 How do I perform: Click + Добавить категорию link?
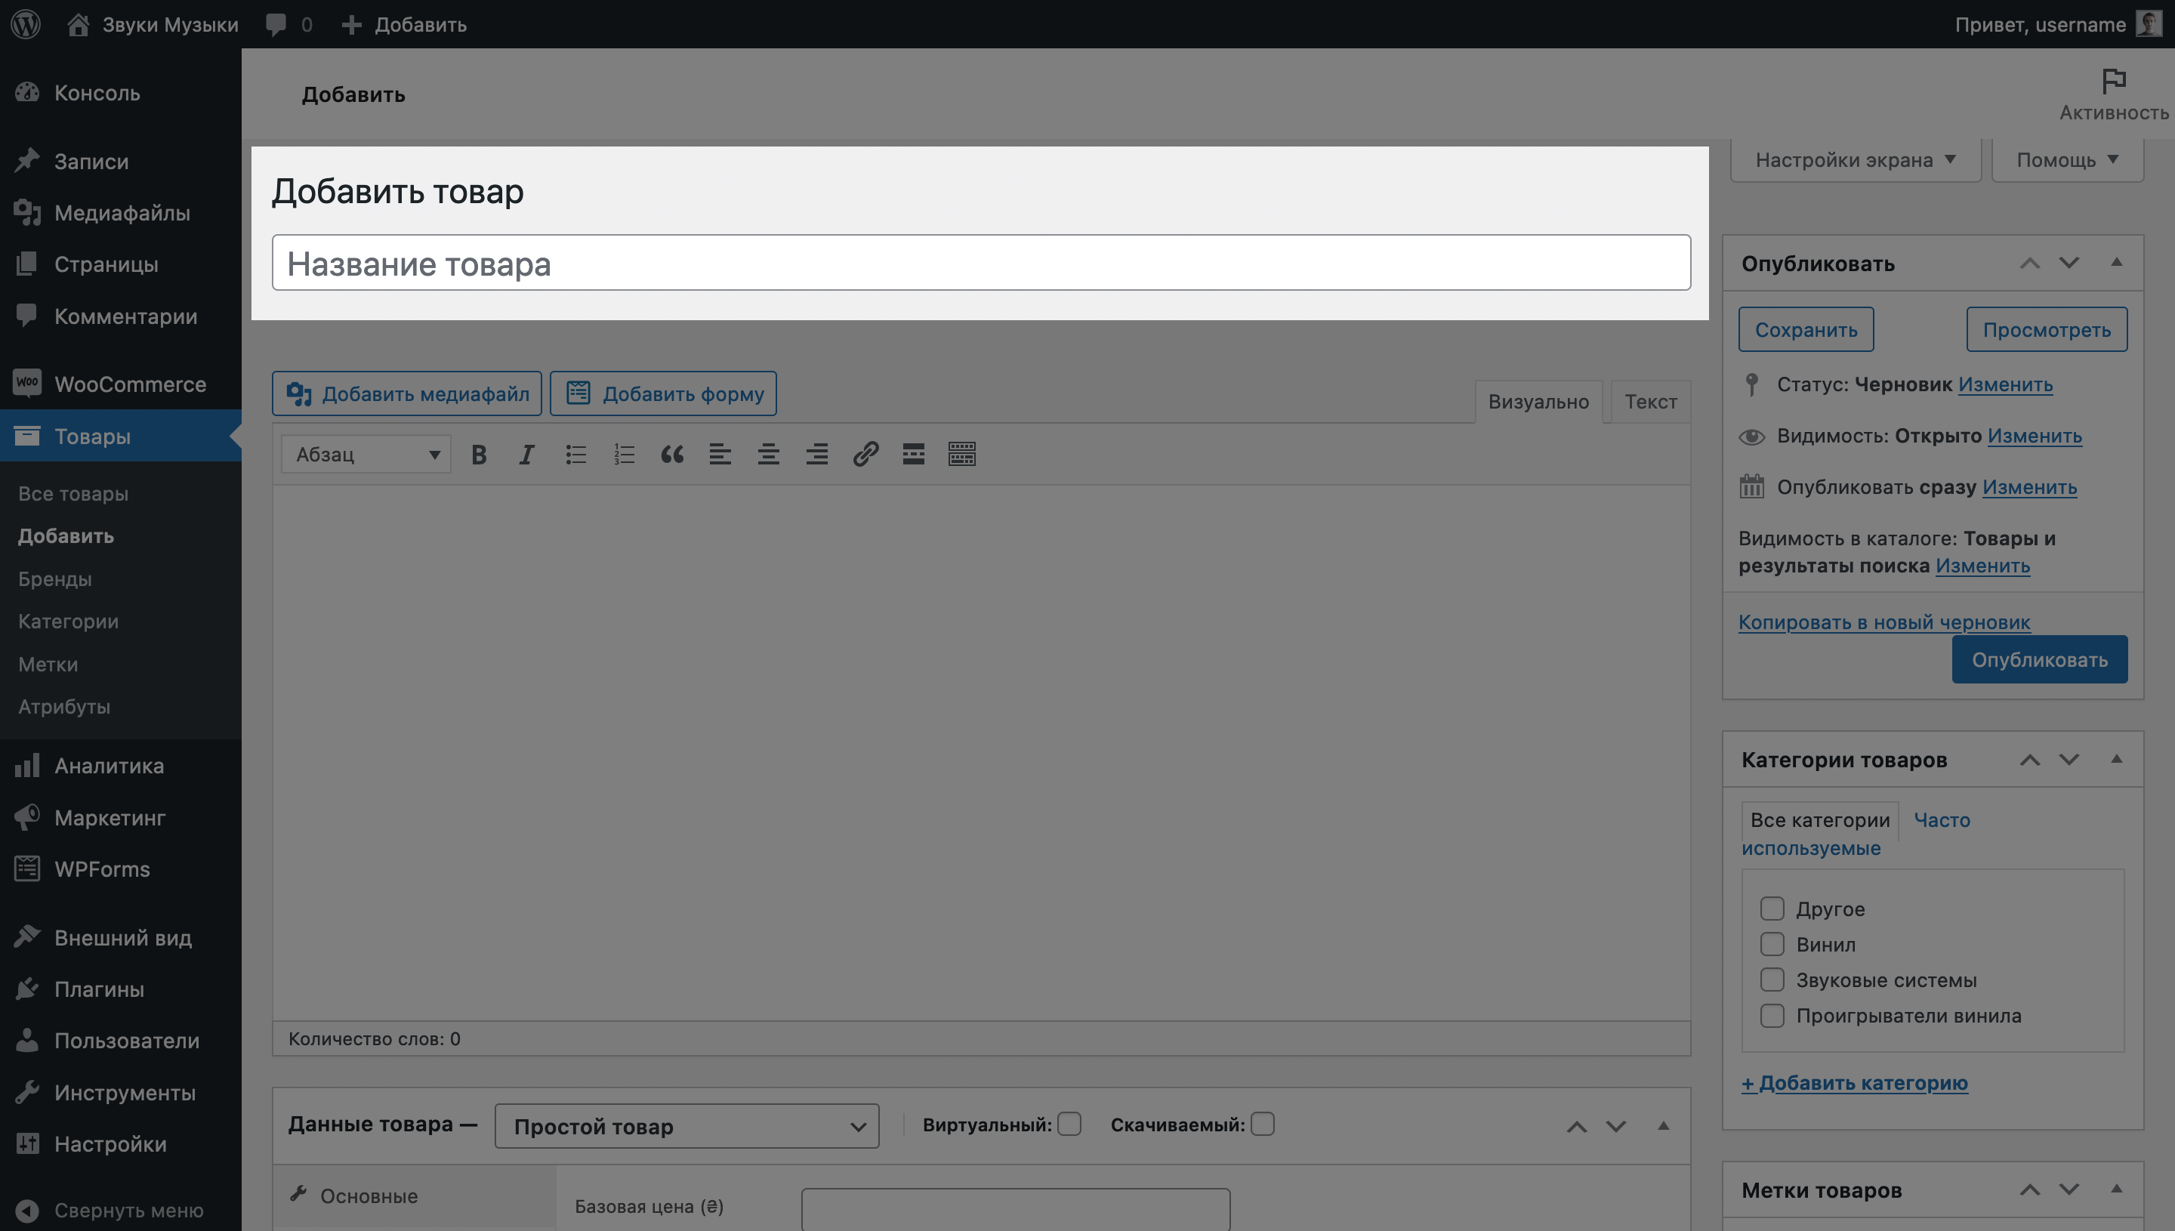(1855, 1083)
